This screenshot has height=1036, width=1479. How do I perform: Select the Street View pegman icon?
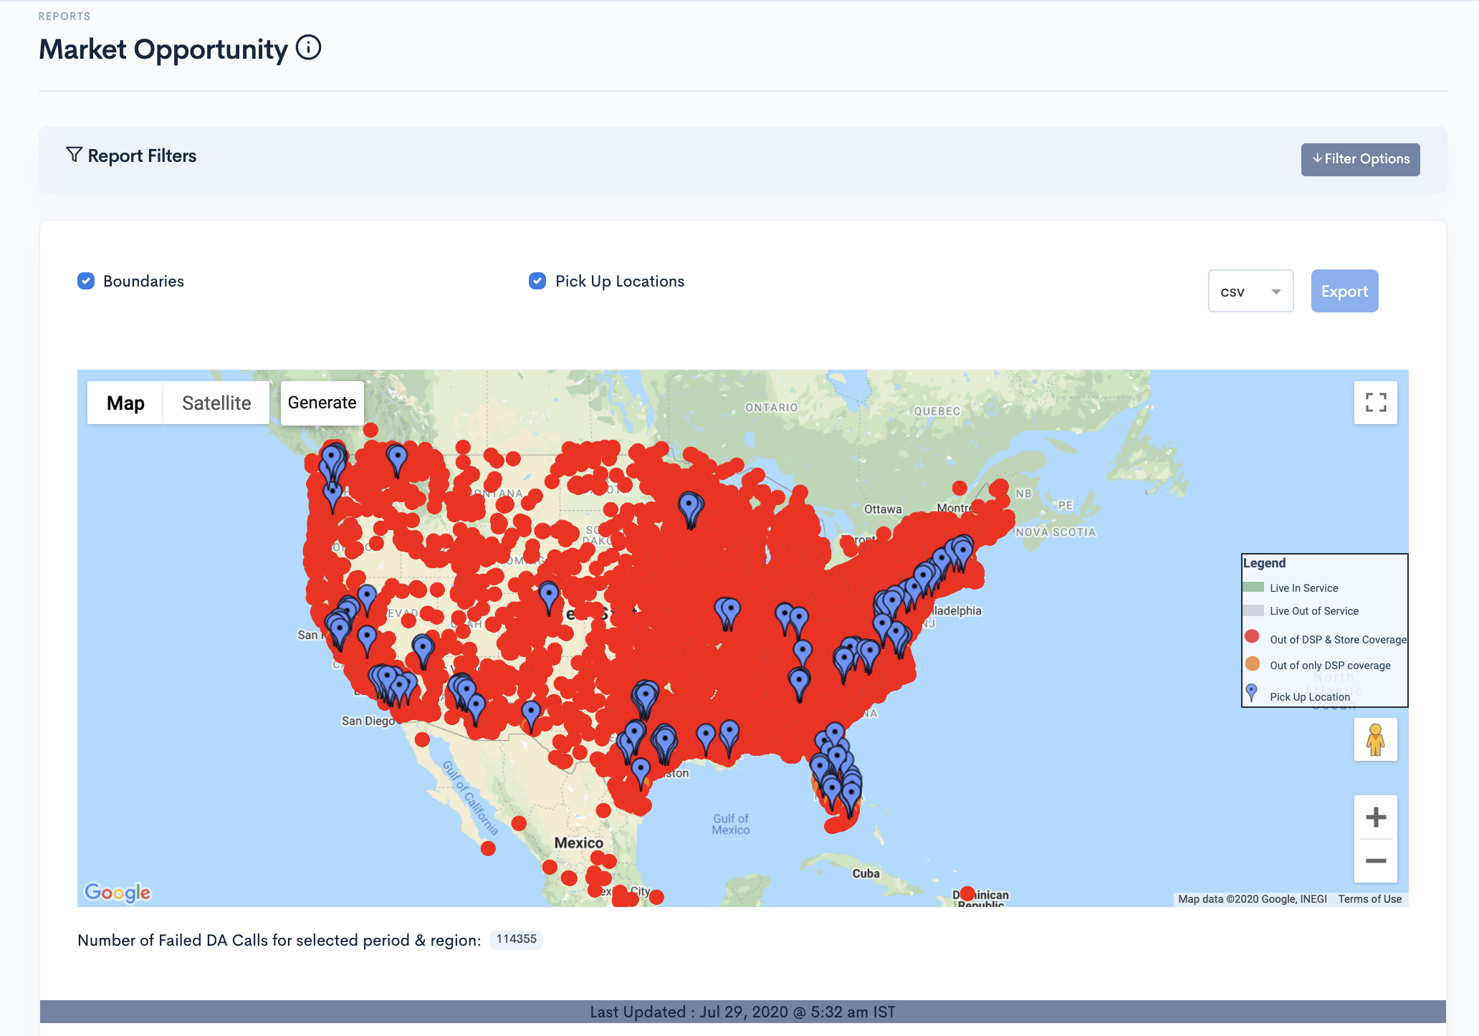click(x=1375, y=739)
